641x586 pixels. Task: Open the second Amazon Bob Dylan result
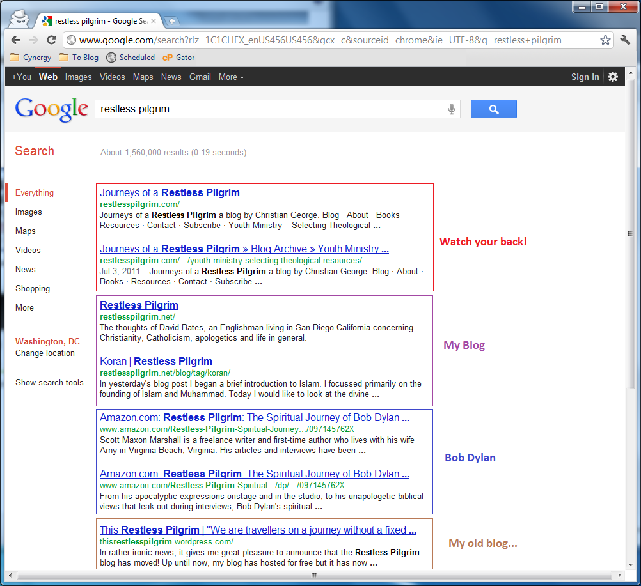coord(254,474)
